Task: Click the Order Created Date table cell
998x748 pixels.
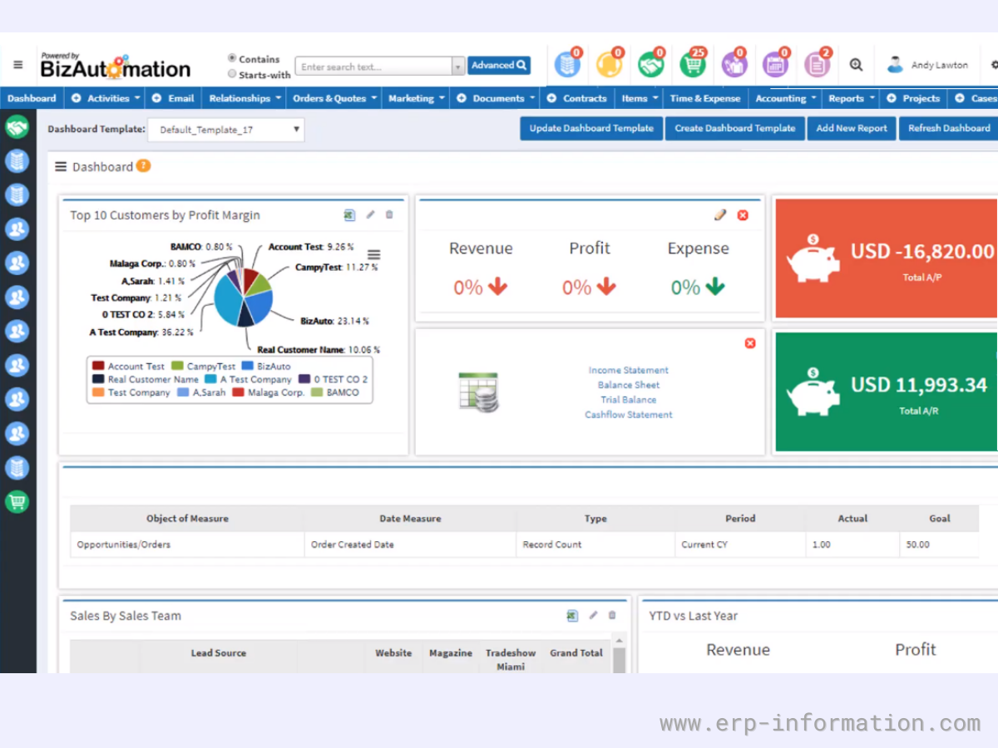Action: (410, 545)
